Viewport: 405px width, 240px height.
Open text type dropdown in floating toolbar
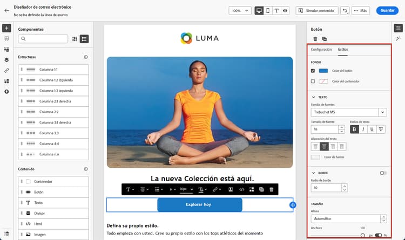130,189
